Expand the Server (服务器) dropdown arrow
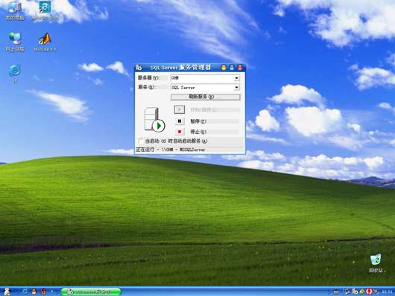This screenshot has height=296, width=395. [x=236, y=78]
